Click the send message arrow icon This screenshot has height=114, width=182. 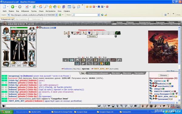[99, 106]
